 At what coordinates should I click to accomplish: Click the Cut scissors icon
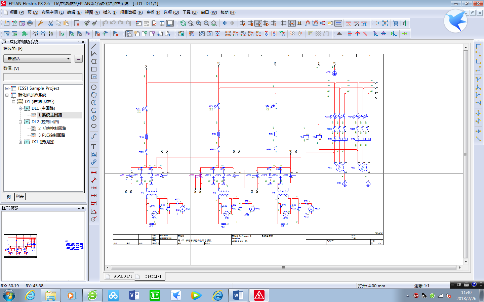50,23
